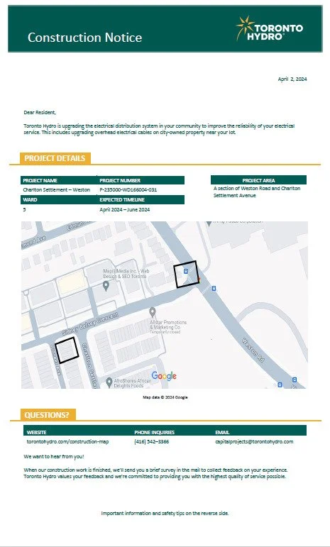This screenshot has width=330, height=547.
Task: Click the project area description about Weston Road
Action: (257, 192)
